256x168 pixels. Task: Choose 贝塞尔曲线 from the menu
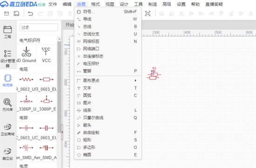pyautogui.click(x=108, y=118)
